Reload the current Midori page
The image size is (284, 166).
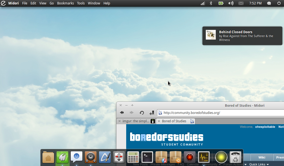coord(142,113)
